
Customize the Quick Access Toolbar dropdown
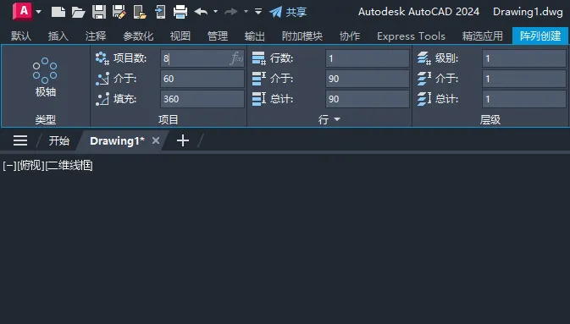point(258,12)
